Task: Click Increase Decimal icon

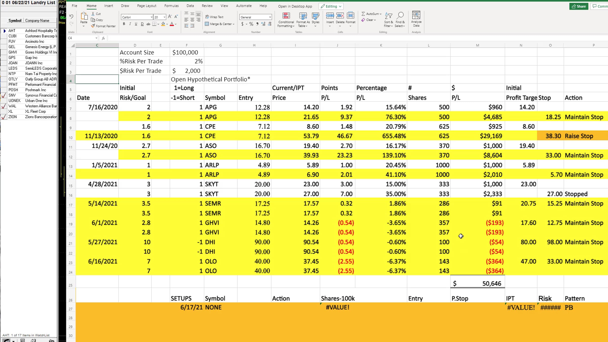Action: [x=263, y=24]
